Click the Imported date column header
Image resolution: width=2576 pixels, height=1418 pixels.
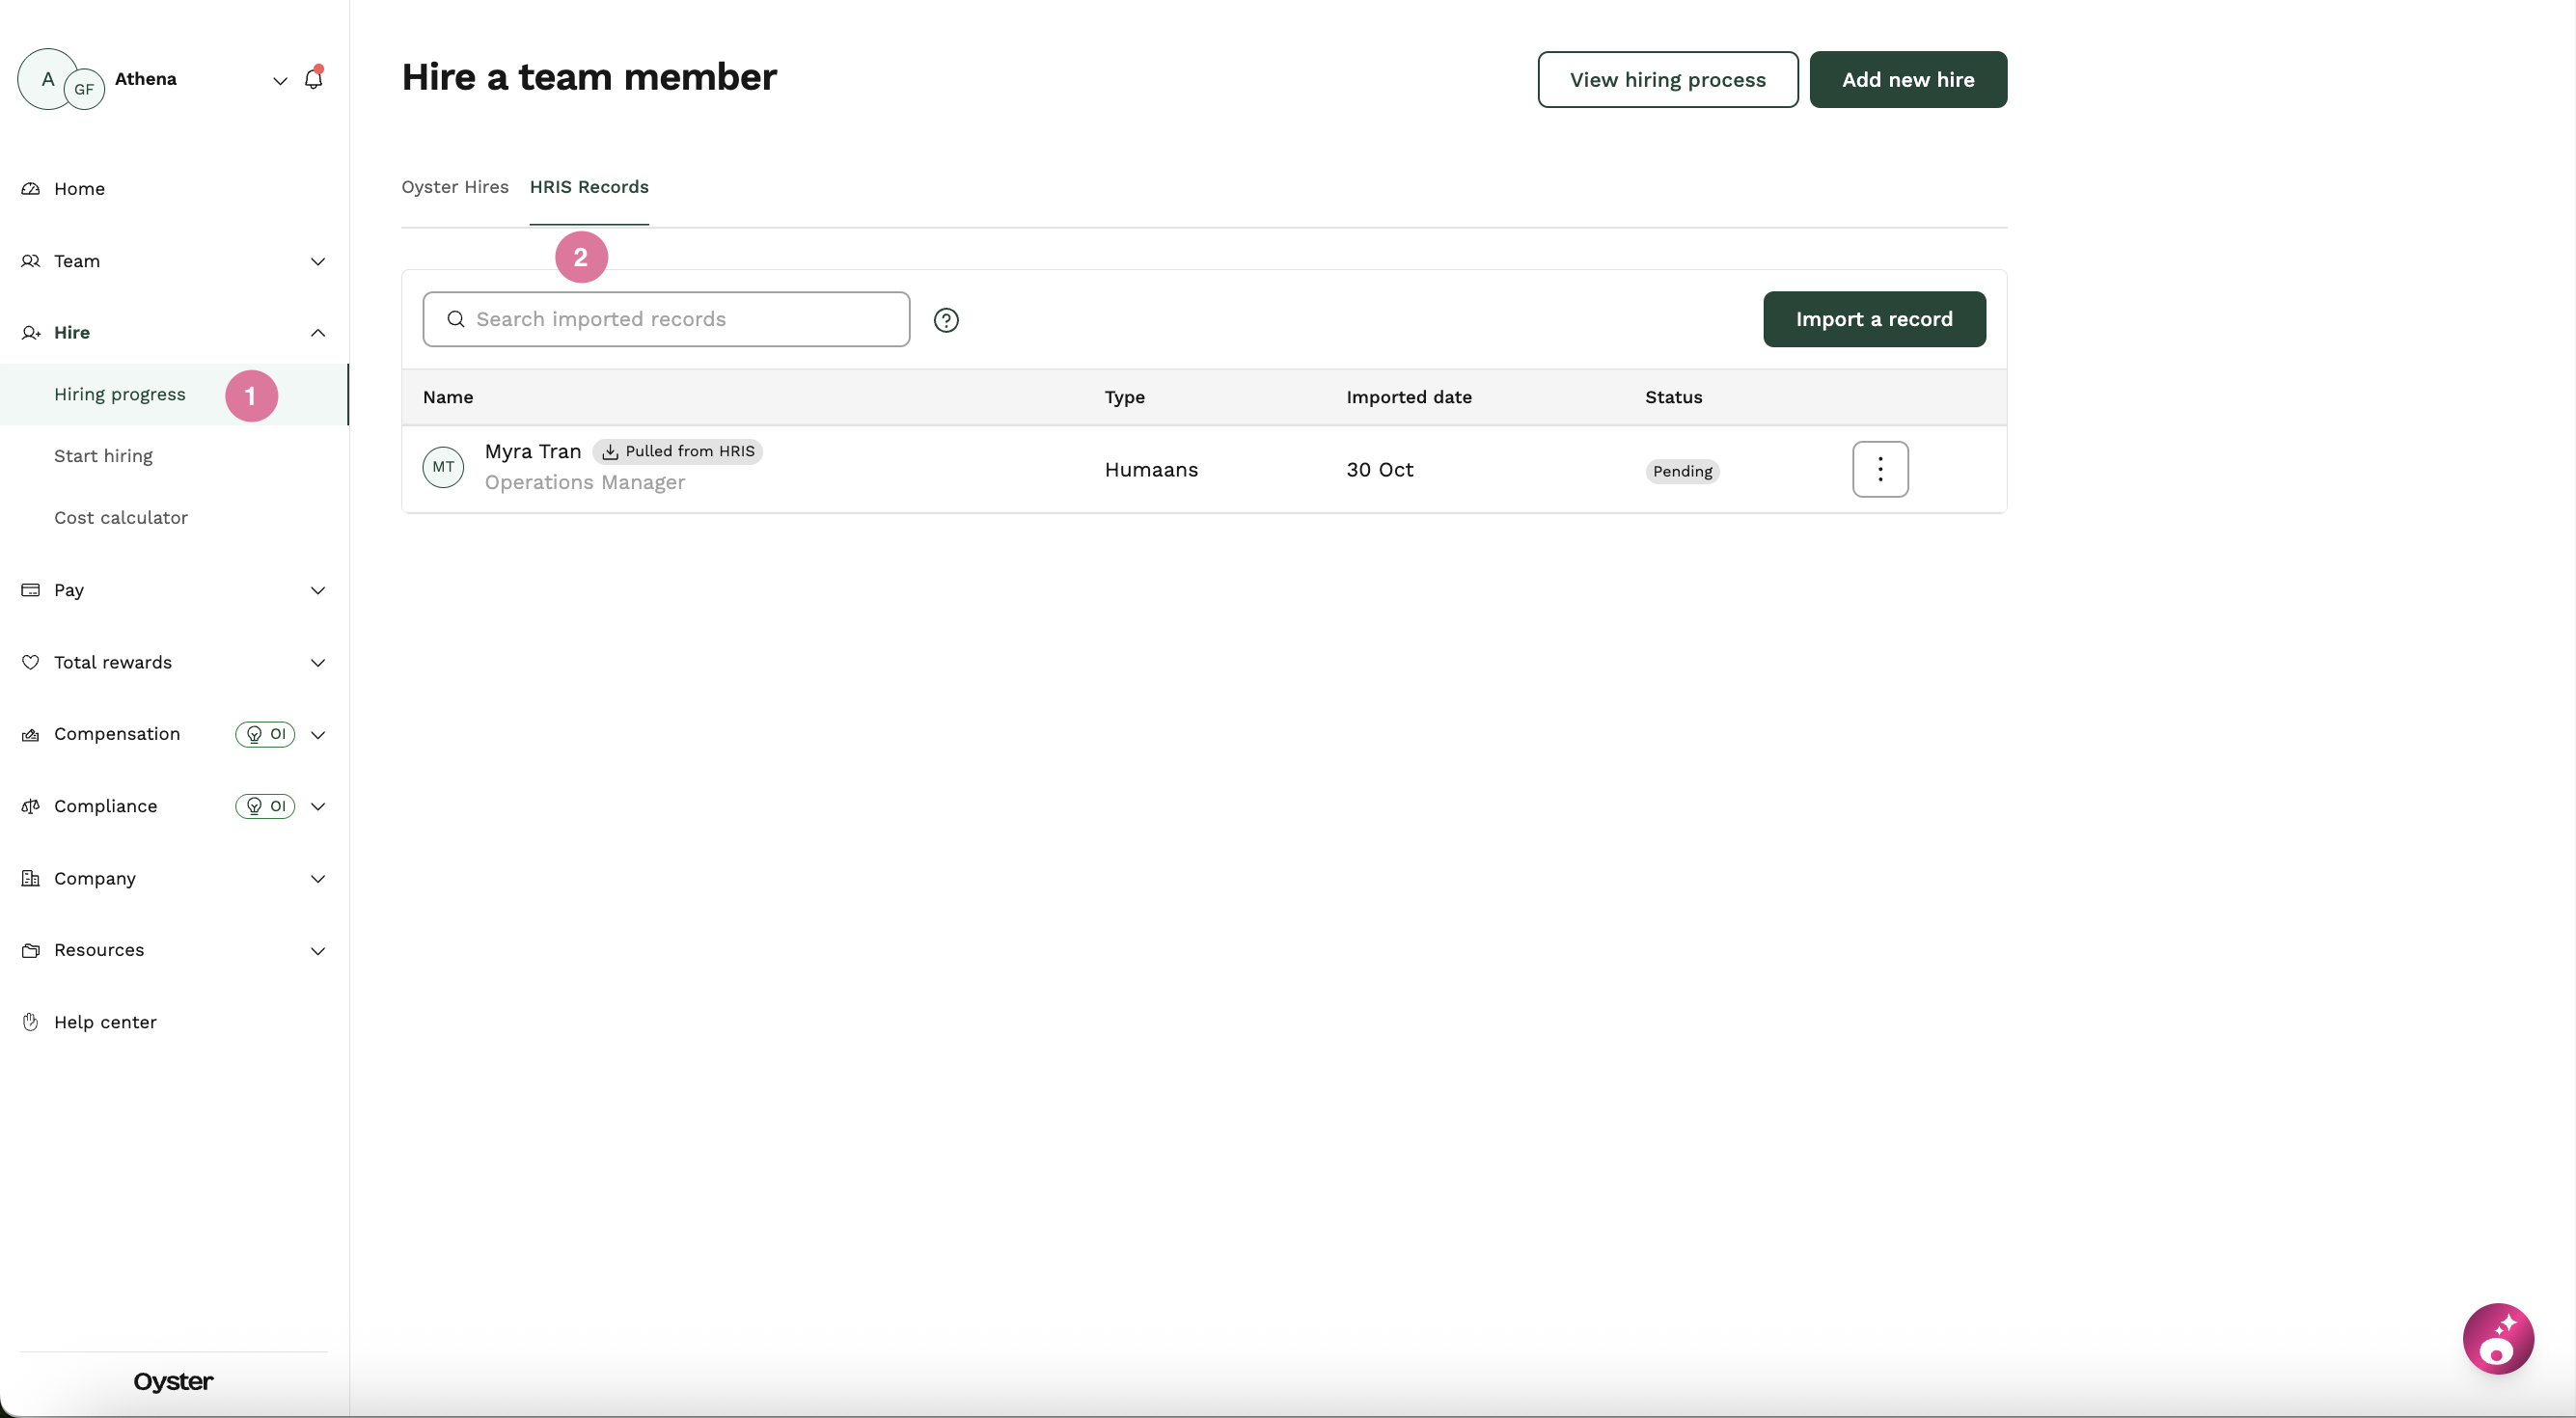[1408, 397]
